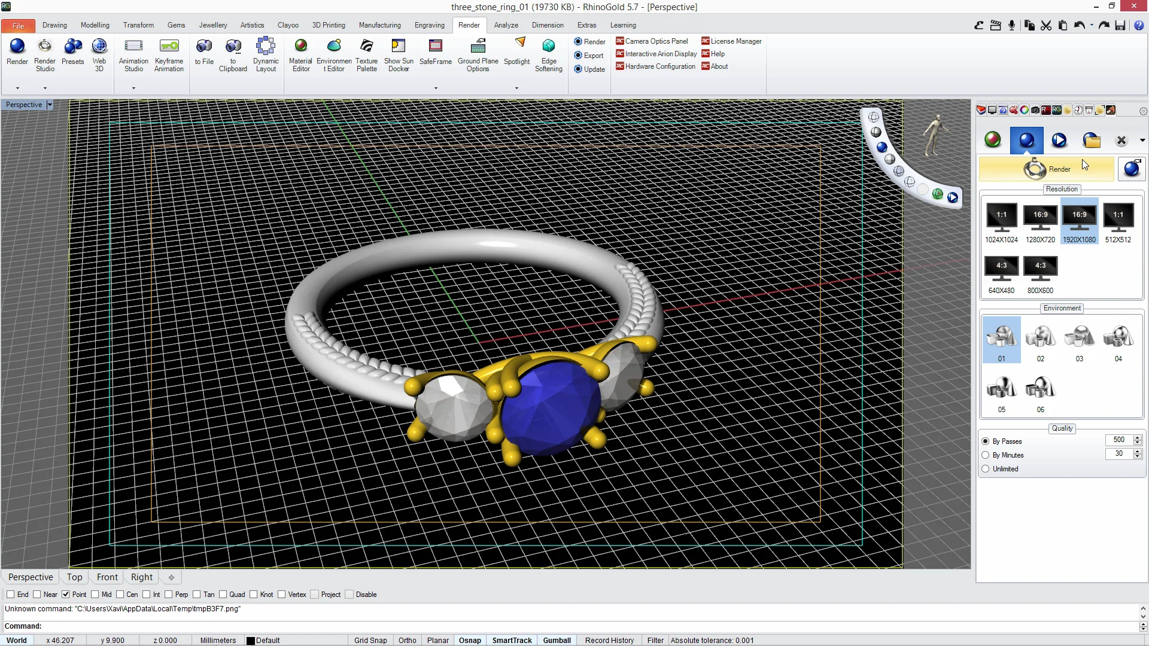Select the By Passes quality option
The width and height of the screenshot is (1149, 646).
coord(986,441)
